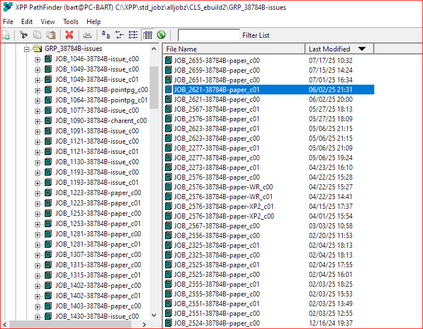Select file JOB_2651-38784B-paper_c00

click(217, 80)
